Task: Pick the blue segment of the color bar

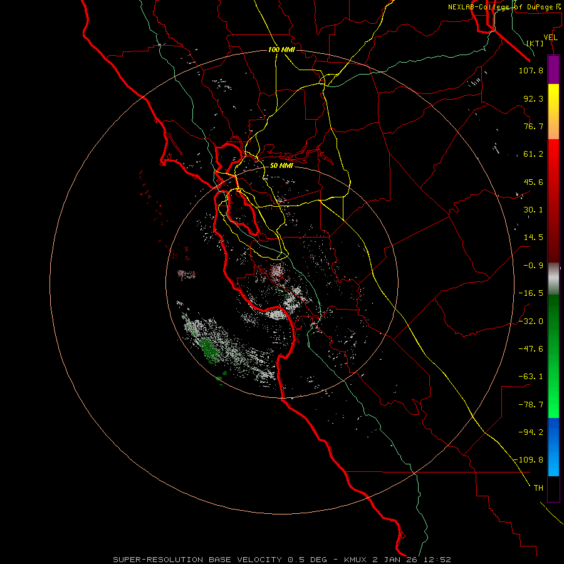Action: click(x=553, y=447)
